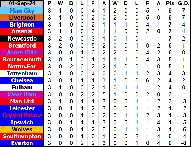This screenshot has width=191, height=147.
Task: Pick the Brentford team name
Action: [22, 46]
